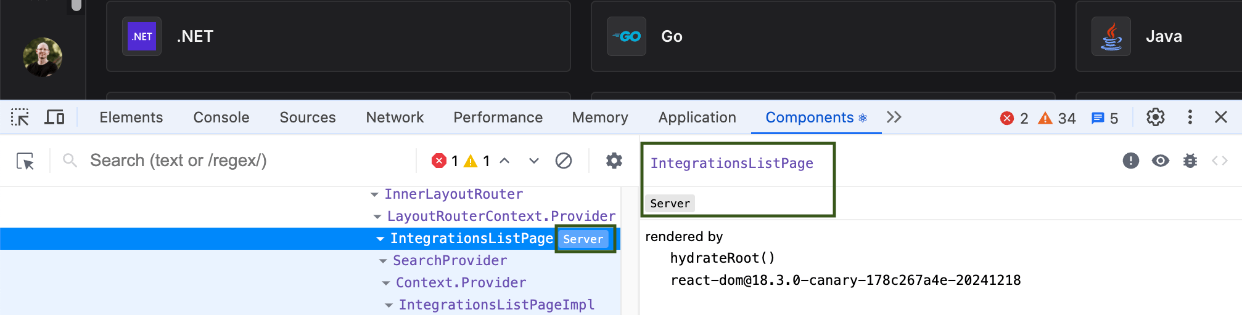Open the component view settings gear

click(614, 161)
